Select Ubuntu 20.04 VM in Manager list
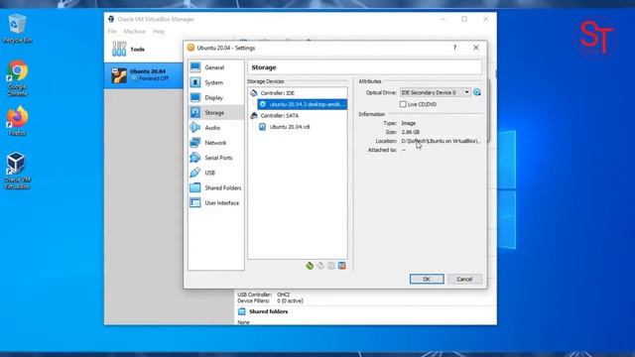The width and height of the screenshot is (635, 357). point(144,75)
